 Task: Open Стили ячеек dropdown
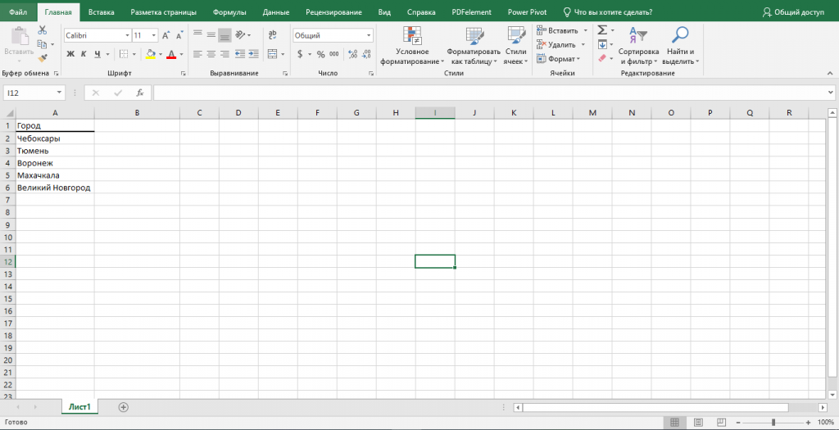click(516, 47)
